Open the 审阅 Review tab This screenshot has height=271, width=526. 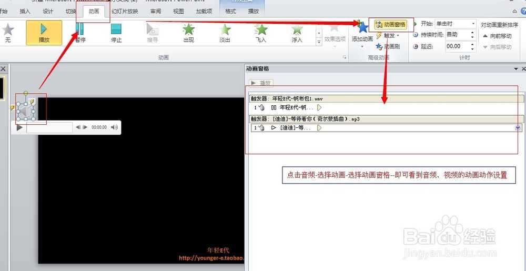(156, 12)
